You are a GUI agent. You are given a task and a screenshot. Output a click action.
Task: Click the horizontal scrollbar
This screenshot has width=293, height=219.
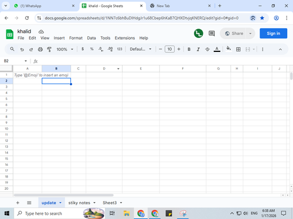[x=64, y=195]
